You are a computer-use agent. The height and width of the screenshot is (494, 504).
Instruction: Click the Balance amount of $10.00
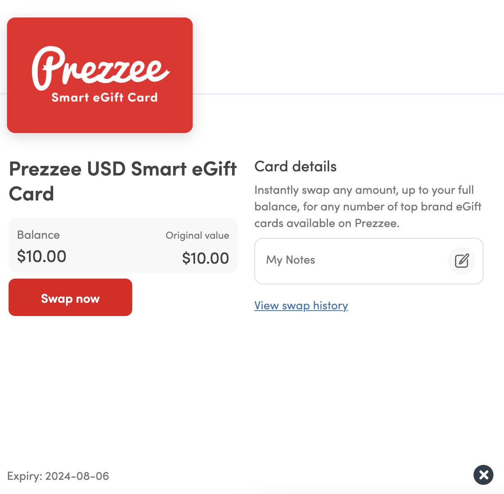click(x=42, y=256)
